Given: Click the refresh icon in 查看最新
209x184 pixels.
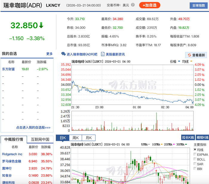Looking at the screenshot, I should point(189,55).
